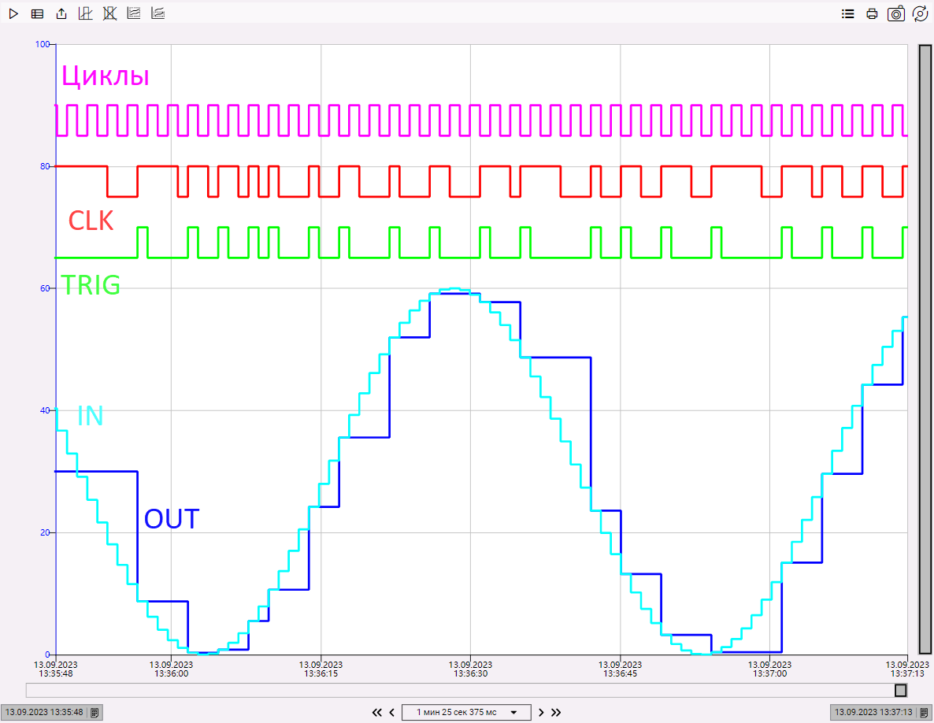Step forward with the single-right arrow
The width and height of the screenshot is (934, 723).
(541, 712)
